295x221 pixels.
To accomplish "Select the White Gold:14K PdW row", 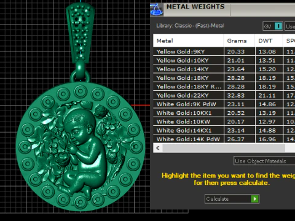I will tap(224, 139).
